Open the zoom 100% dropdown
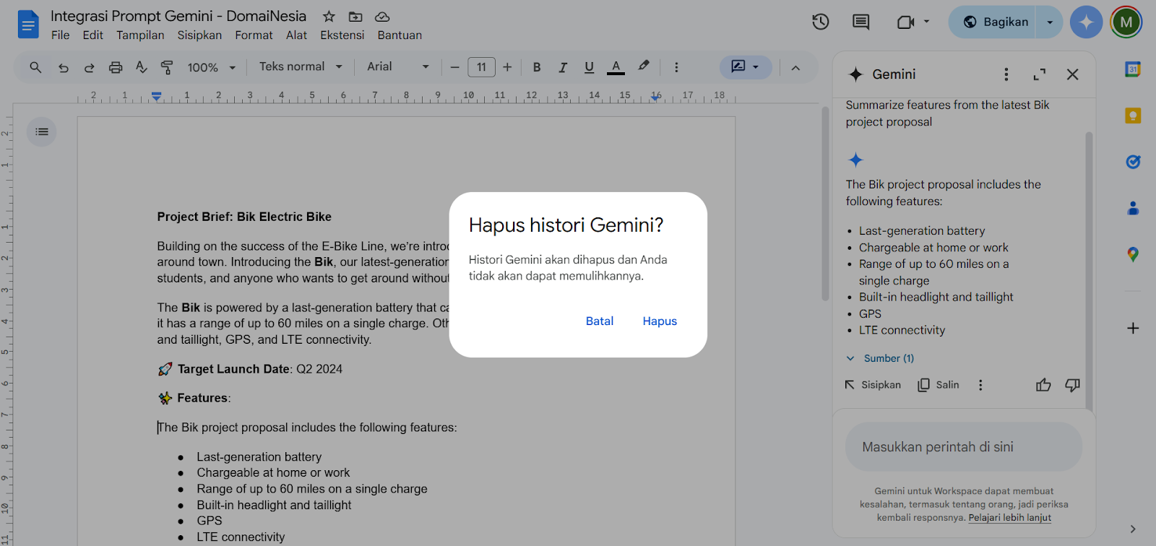 (x=211, y=67)
